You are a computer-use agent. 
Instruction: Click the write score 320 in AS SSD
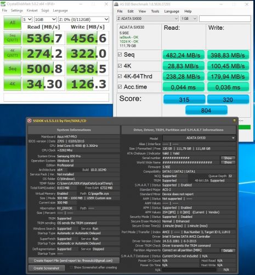point(228,100)
